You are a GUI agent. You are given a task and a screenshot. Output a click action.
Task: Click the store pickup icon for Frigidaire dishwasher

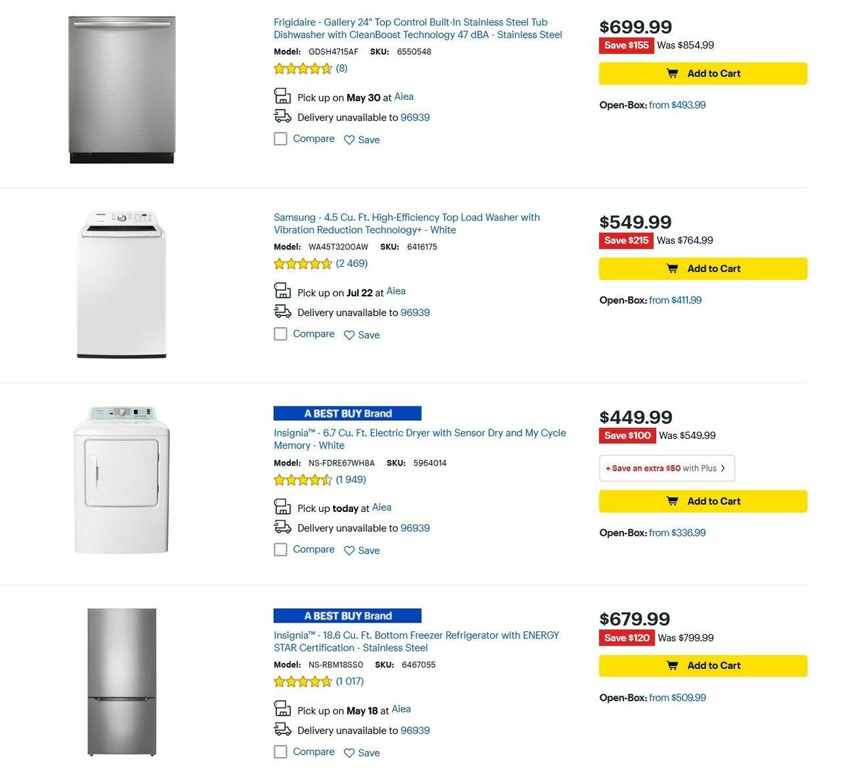coord(281,95)
